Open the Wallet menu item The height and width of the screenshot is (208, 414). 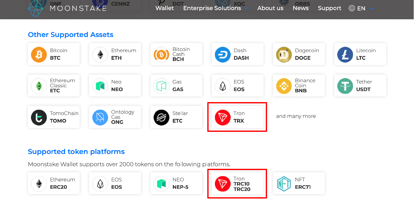(x=165, y=8)
